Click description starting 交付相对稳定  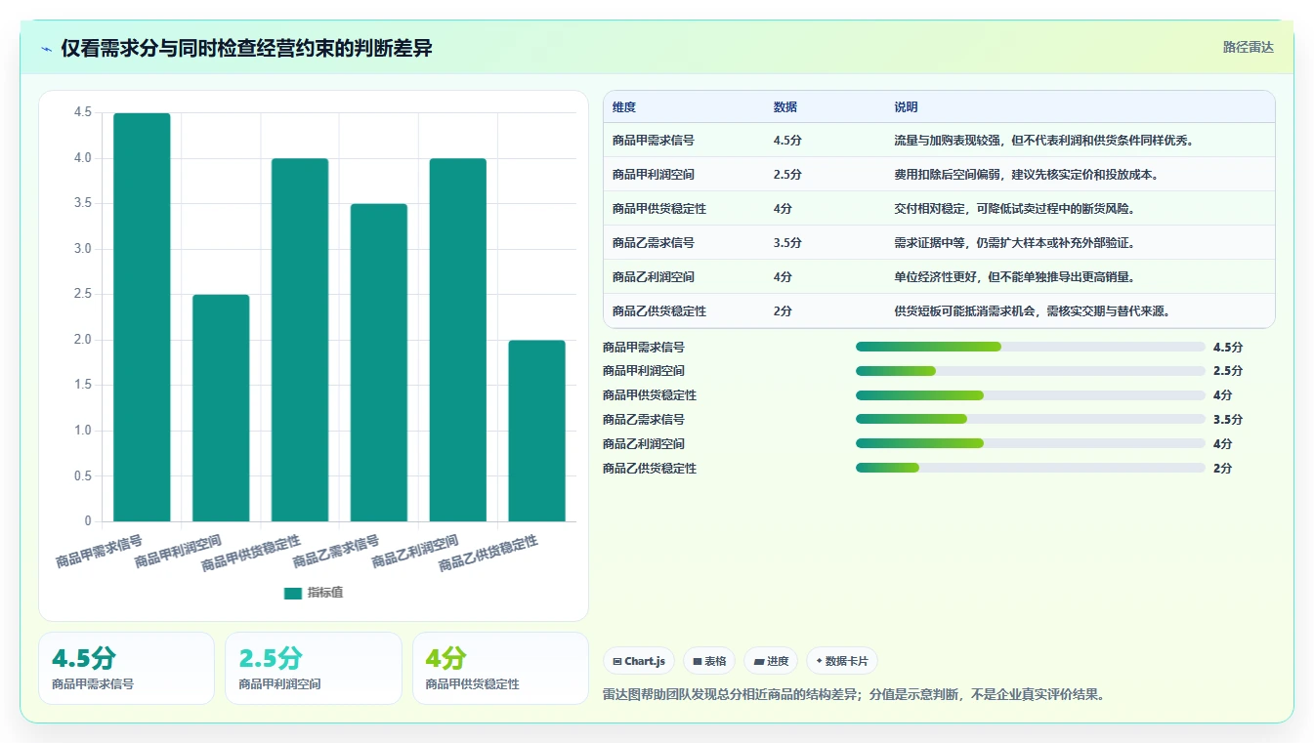[x=1014, y=209]
